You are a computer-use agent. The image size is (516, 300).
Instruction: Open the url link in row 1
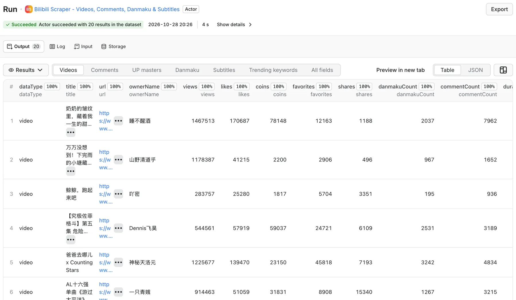pyautogui.click(x=105, y=121)
